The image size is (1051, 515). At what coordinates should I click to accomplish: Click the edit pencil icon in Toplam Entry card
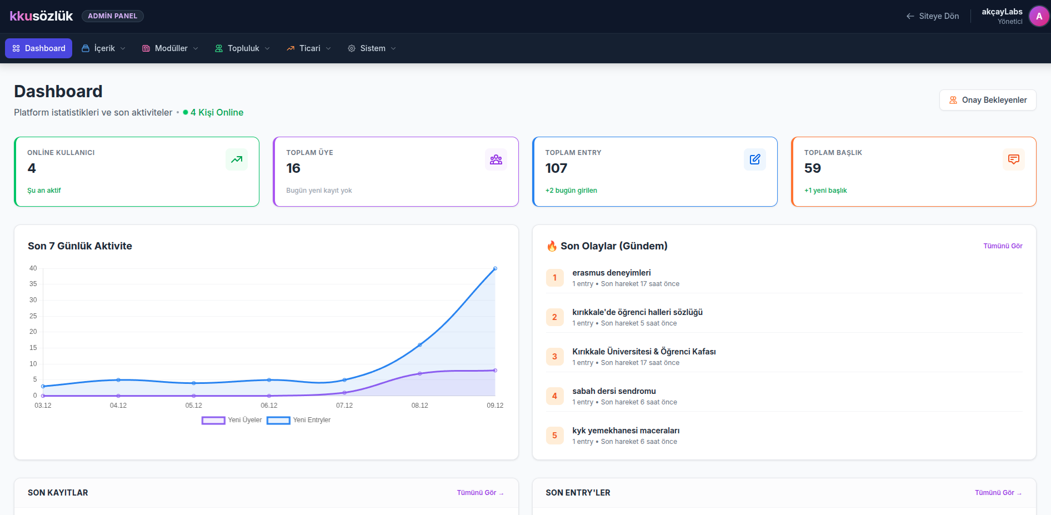754,159
